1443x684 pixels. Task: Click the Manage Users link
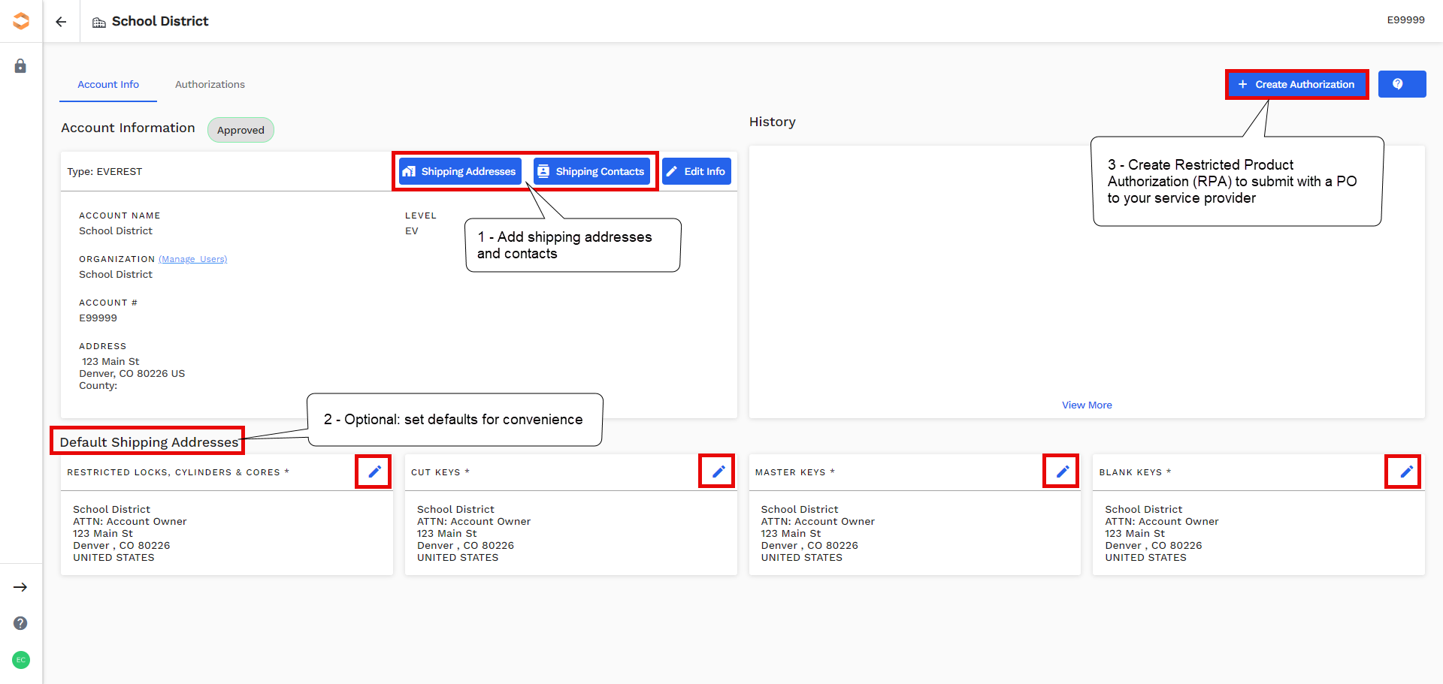(192, 259)
